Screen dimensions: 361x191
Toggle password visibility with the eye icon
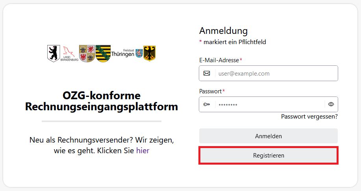click(331, 104)
